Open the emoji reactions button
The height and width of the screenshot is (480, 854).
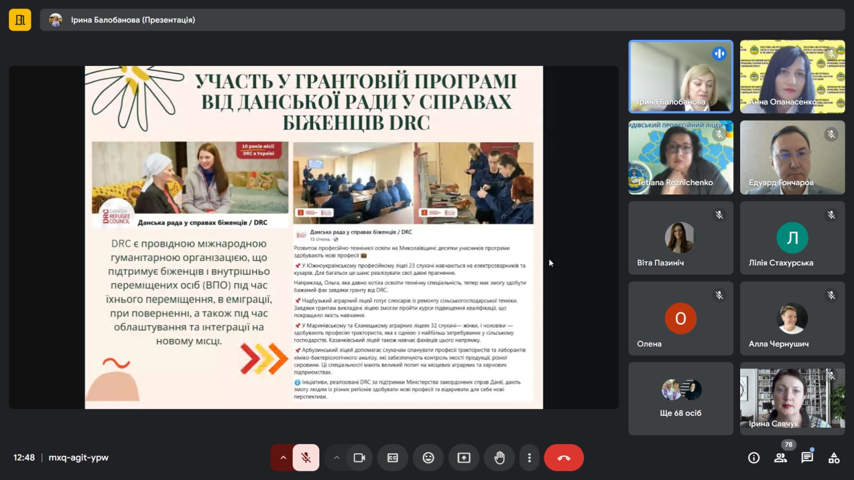(x=428, y=458)
